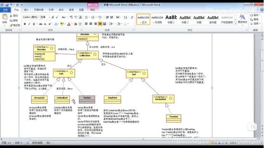Click the spell check icon in status bar
Screen dimensions: 264x148
click(27, 143)
